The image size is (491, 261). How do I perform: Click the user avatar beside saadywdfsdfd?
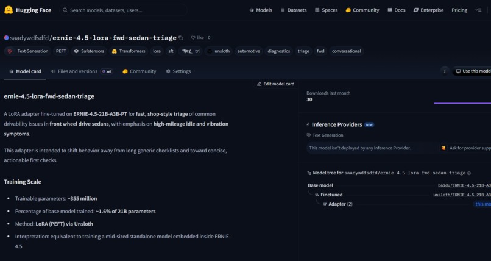coord(6,38)
